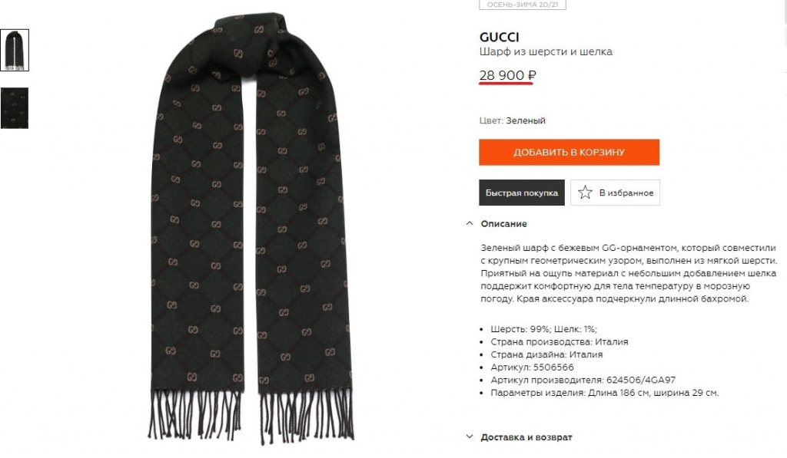Screen dimensions: 787x458
Task: Collapse the Описание section chevron
Action: point(470,223)
